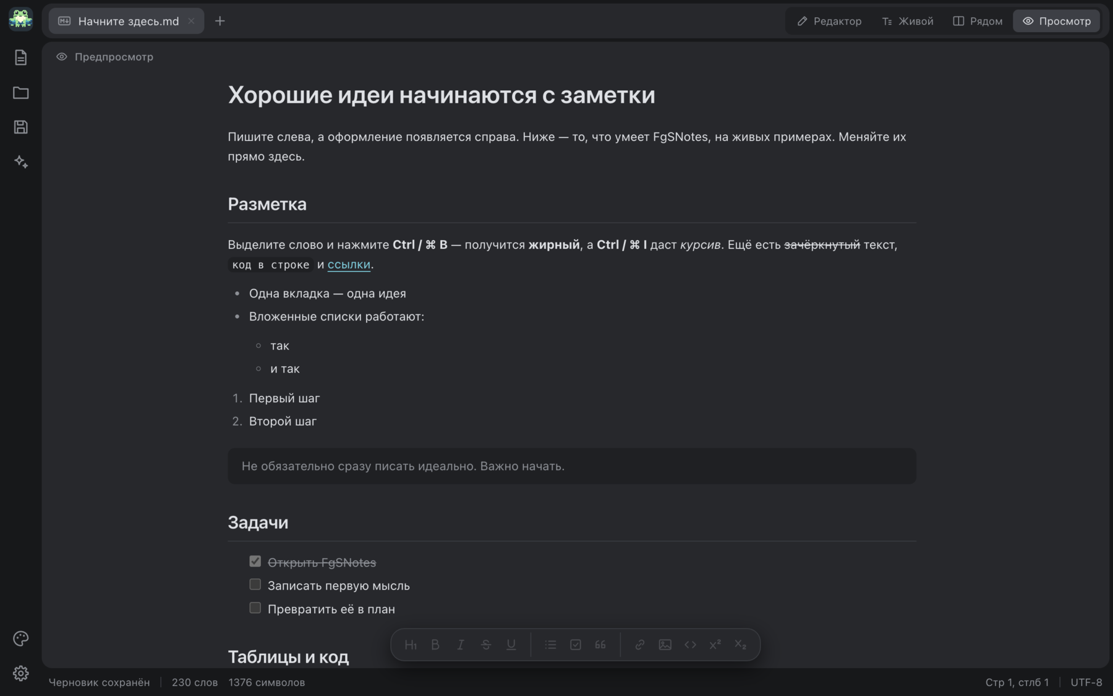
Task: Toggle italic in floating toolbar
Action: click(x=461, y=645)
